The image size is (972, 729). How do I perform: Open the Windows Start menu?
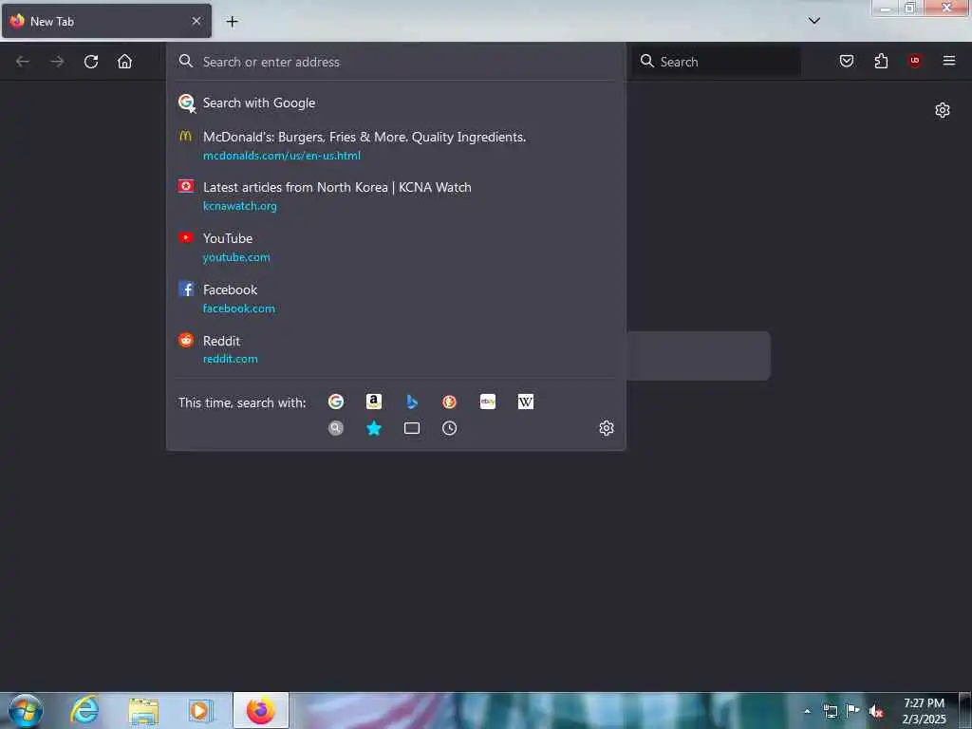26,710
